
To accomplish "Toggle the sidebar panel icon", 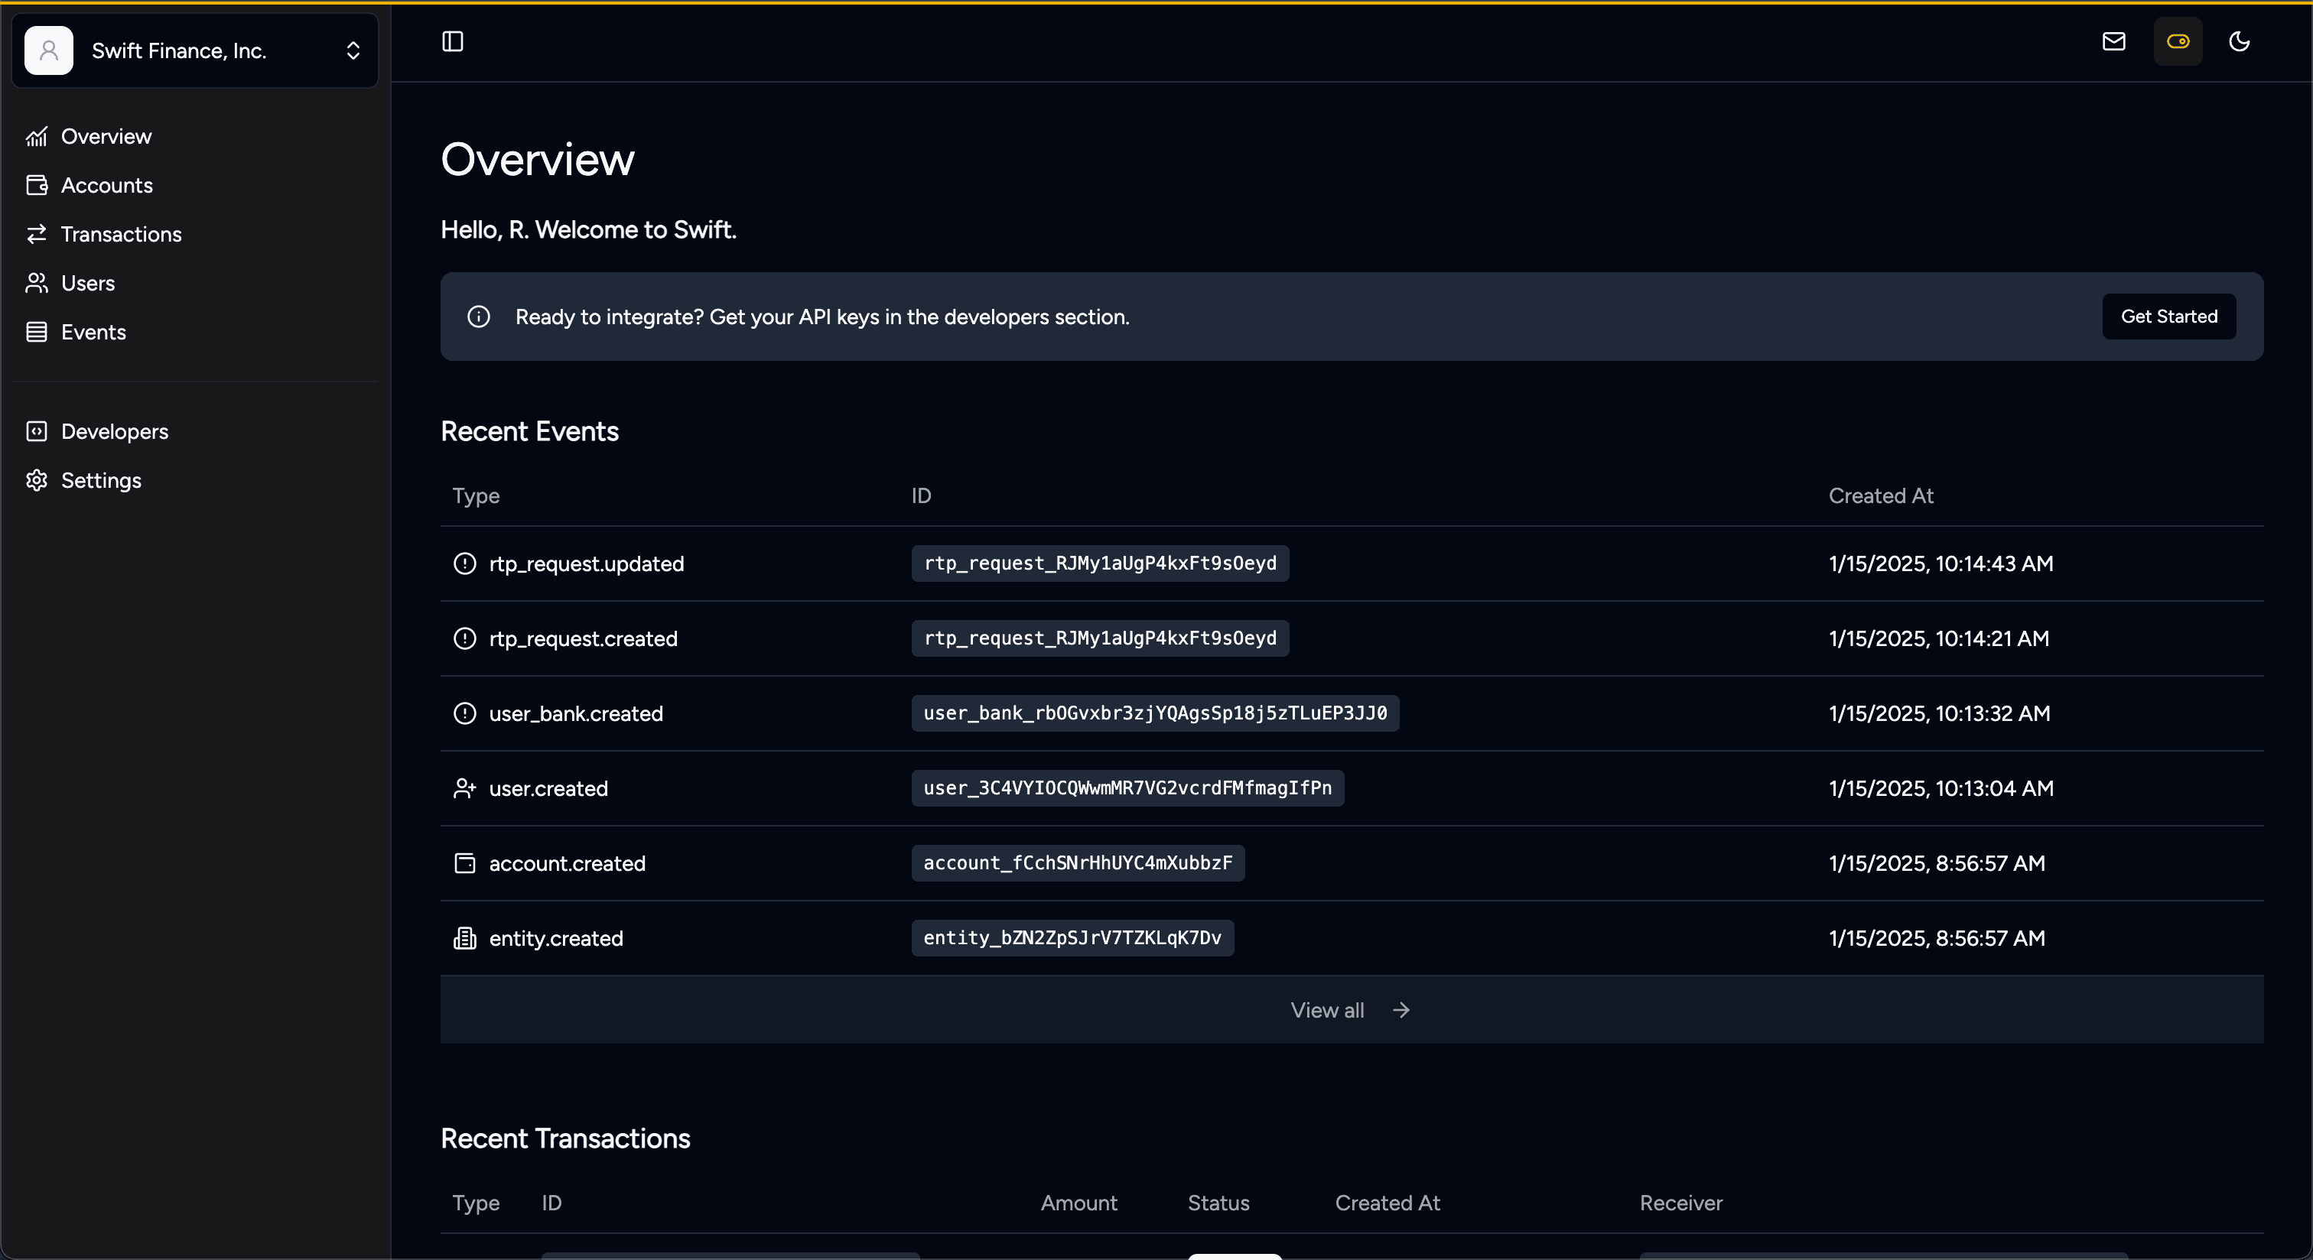I will pos(453,41).
